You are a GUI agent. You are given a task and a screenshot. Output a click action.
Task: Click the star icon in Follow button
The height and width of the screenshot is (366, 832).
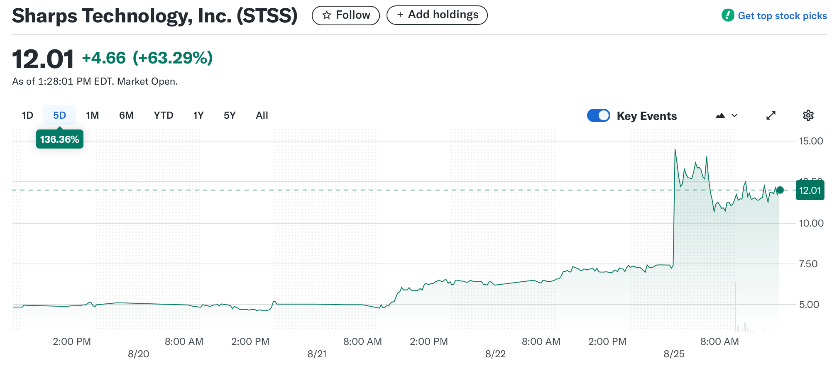coord(327,15)
